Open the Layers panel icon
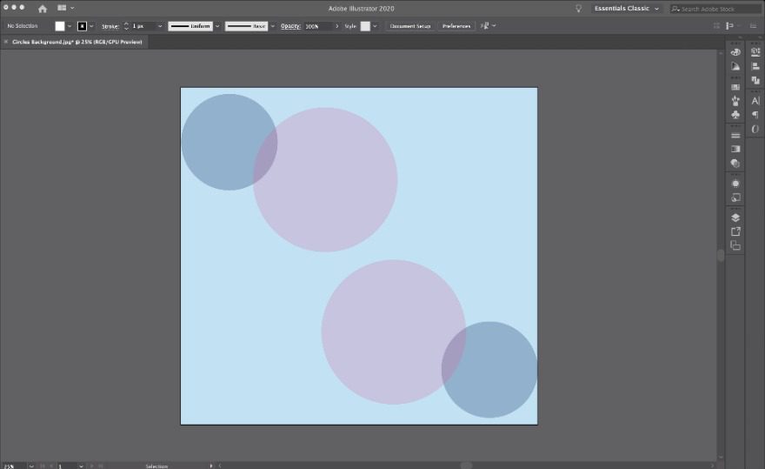The width and height of the screenshot is (765, 469). tap(735, 218)
